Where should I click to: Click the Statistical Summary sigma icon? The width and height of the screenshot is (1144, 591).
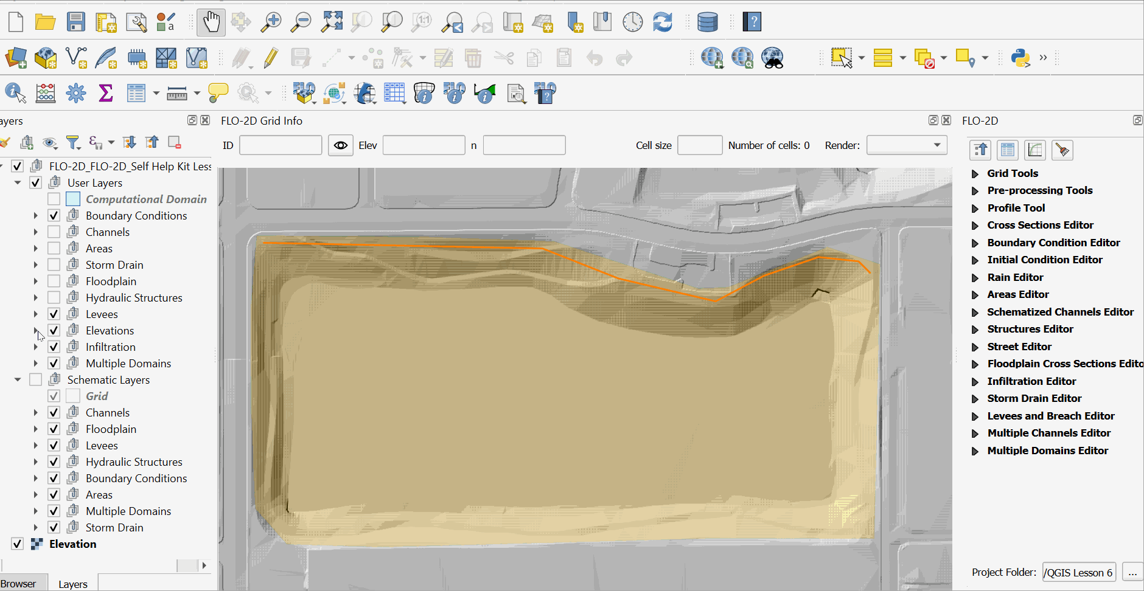point(106,94)
